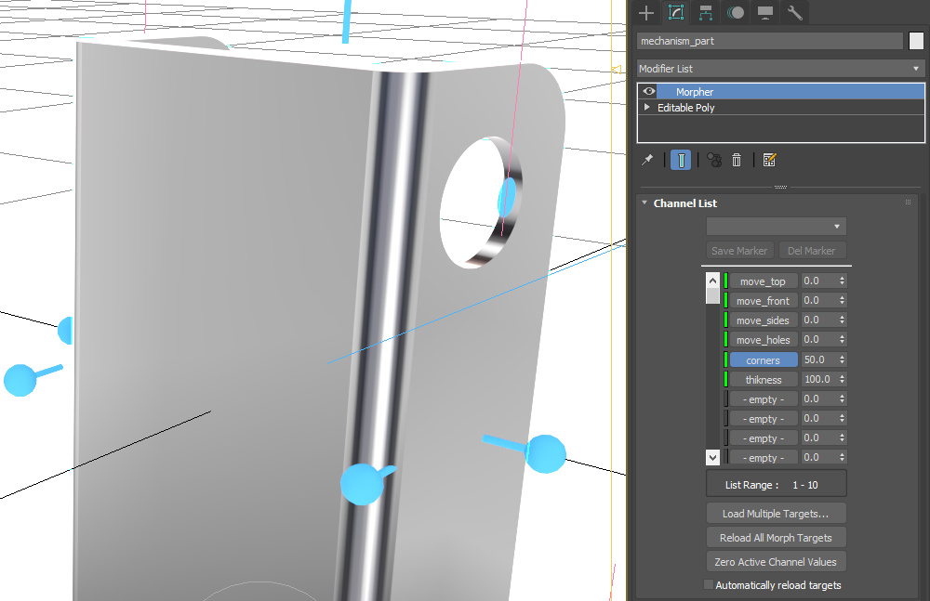This screenshot has width=930, height=601.
Task: Select the move_sides channel
Action: click(x=764, y=320)
